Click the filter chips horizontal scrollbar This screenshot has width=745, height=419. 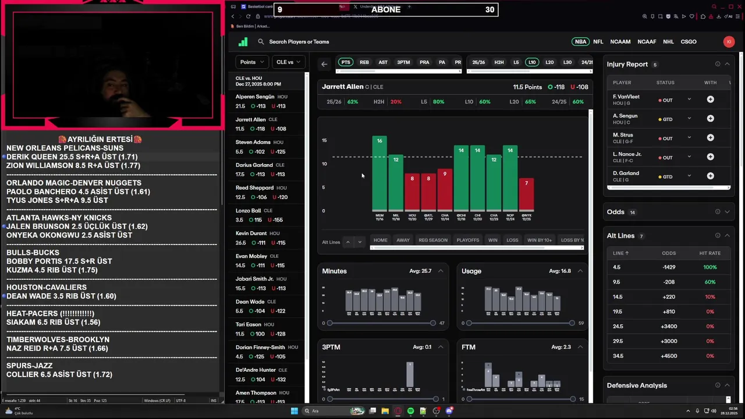coord(477,248)
